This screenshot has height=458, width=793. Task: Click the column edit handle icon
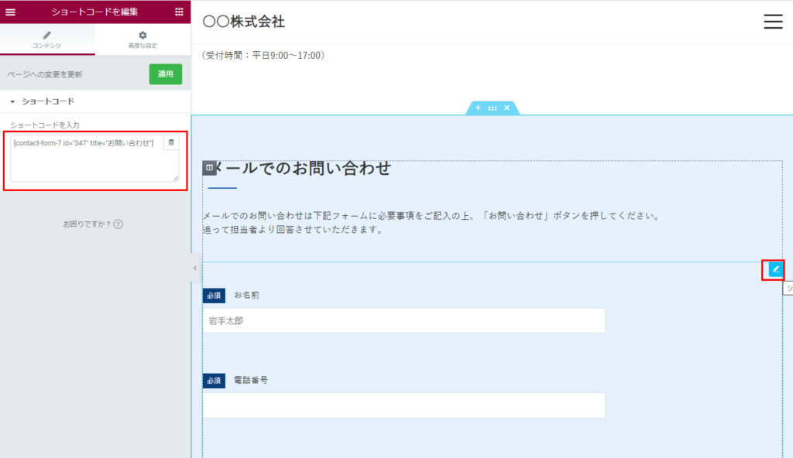[209, 168]
